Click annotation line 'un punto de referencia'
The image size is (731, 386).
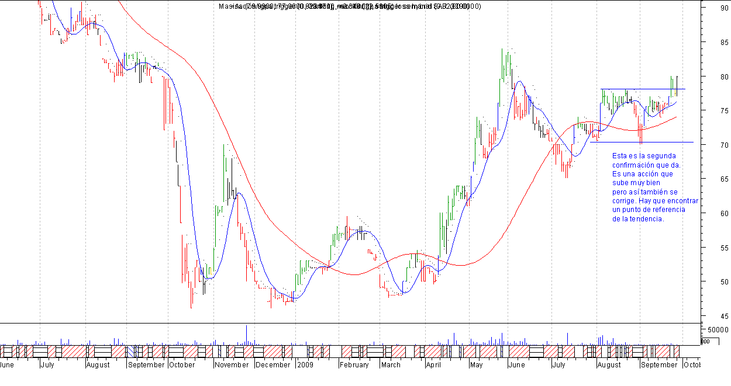(x=649, y=210)
